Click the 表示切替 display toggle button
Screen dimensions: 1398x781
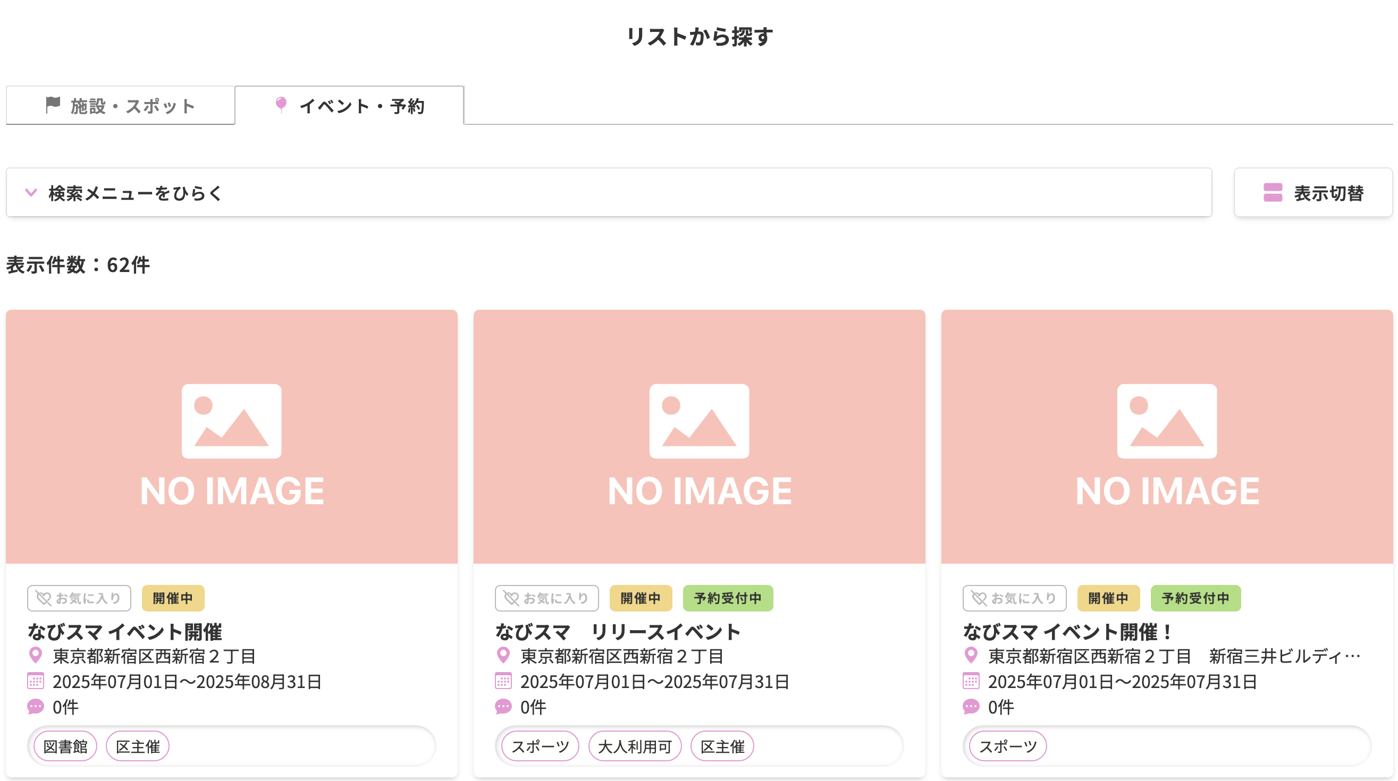point(1313,192)
